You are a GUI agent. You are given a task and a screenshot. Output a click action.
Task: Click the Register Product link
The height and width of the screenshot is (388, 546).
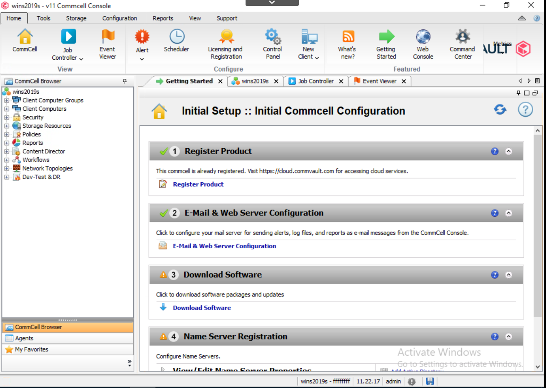[198, 184]
